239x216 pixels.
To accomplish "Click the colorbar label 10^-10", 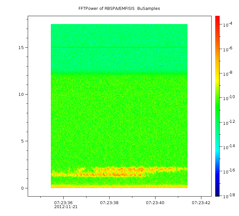I will pyautogui.click(x=227, y=98).
